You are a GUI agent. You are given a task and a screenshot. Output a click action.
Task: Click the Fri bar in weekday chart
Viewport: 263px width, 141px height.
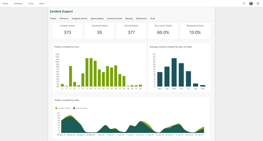click(189, 79)
